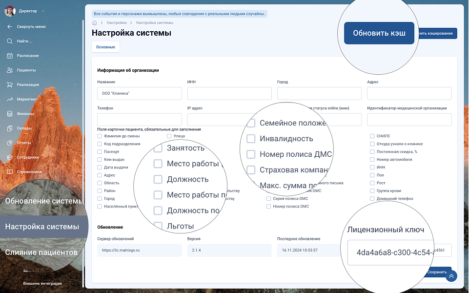
Task: Click the back arrow to collapse the menu
Action: click(10, 27)
